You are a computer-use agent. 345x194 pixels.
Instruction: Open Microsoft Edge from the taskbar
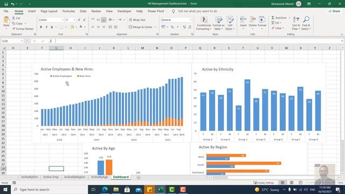point(105,189)
